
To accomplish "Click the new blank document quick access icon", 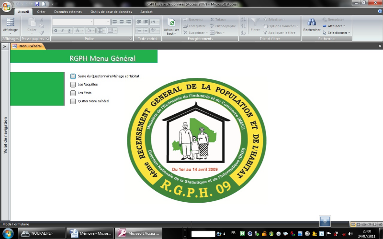I will [44, 4].
